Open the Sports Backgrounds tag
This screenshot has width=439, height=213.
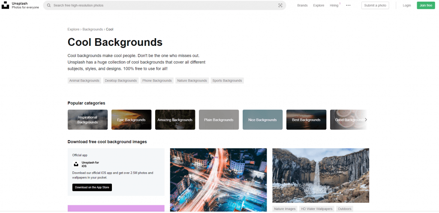coord(227,81)
